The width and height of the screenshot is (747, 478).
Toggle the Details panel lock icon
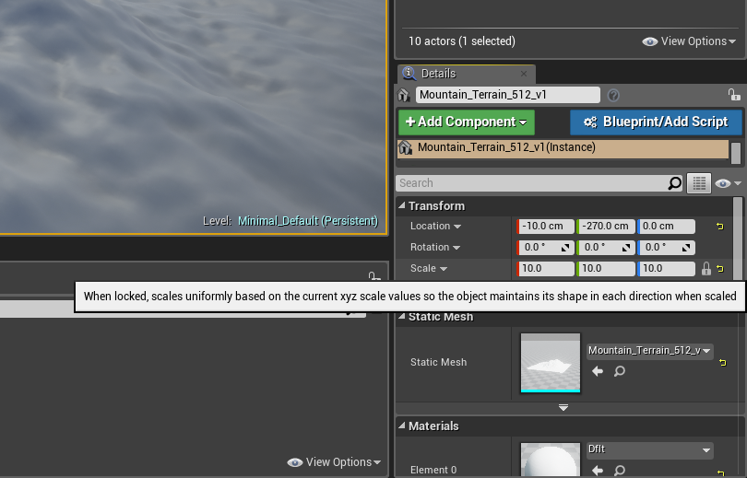tap(734, 95)
